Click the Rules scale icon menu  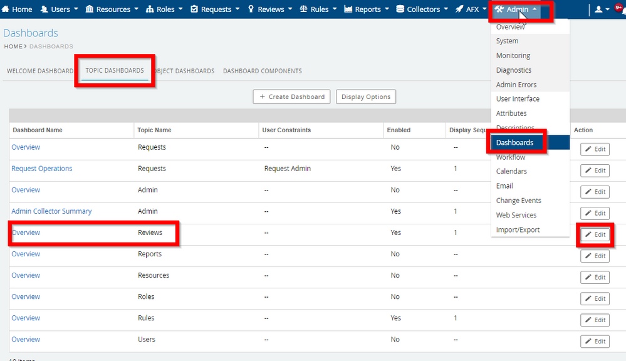click(318, 9)
